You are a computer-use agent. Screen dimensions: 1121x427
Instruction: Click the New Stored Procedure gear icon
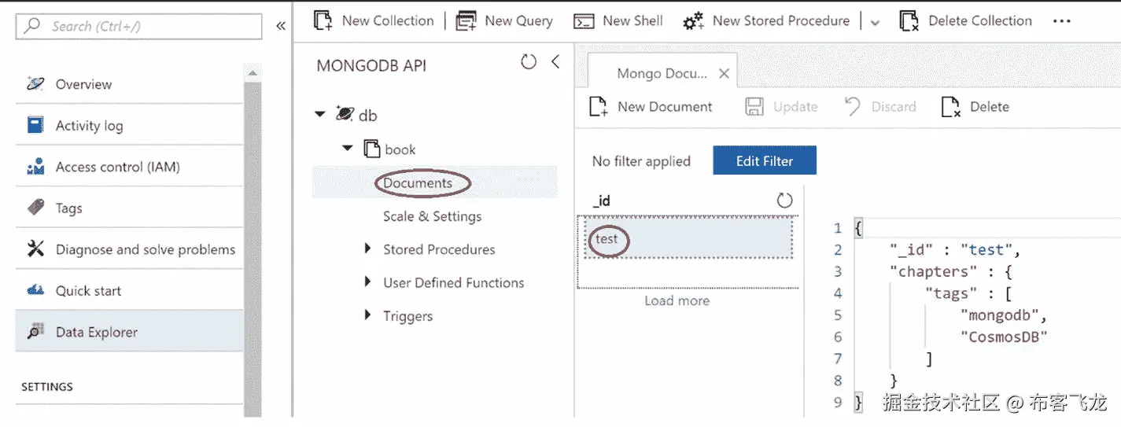[693, 21]
